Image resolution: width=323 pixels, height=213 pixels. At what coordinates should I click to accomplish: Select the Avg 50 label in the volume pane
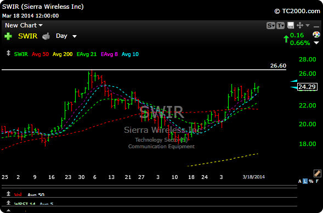pos(36,195)
